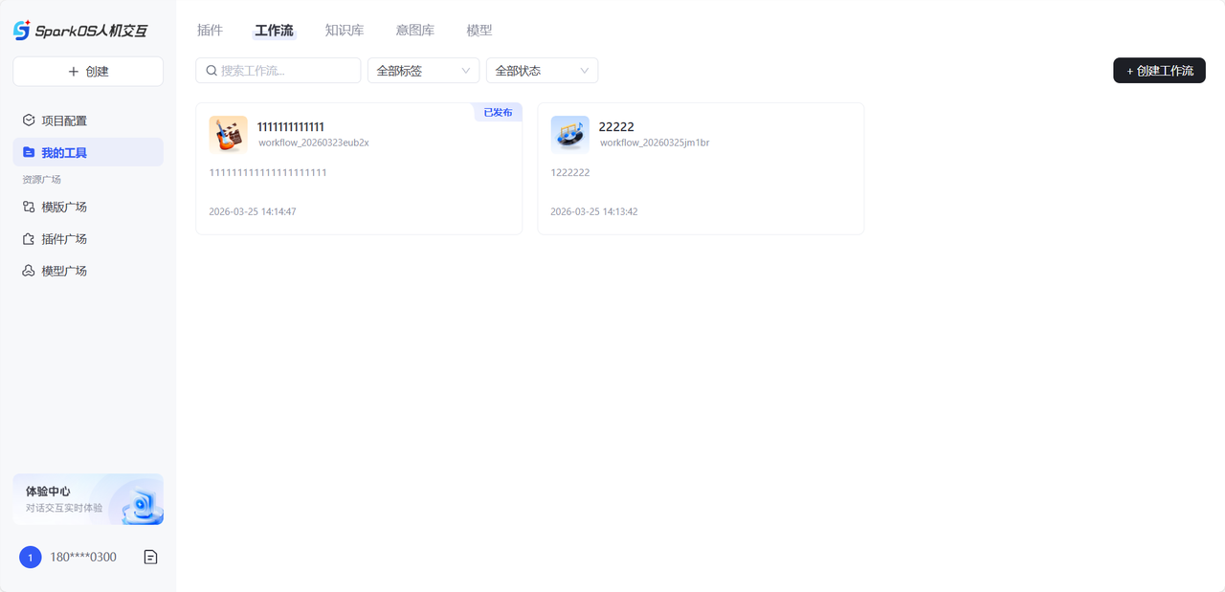Screen dimensions: 1225x592
Task: Open the document icon beside the phone number
Action: coord(150,557)
